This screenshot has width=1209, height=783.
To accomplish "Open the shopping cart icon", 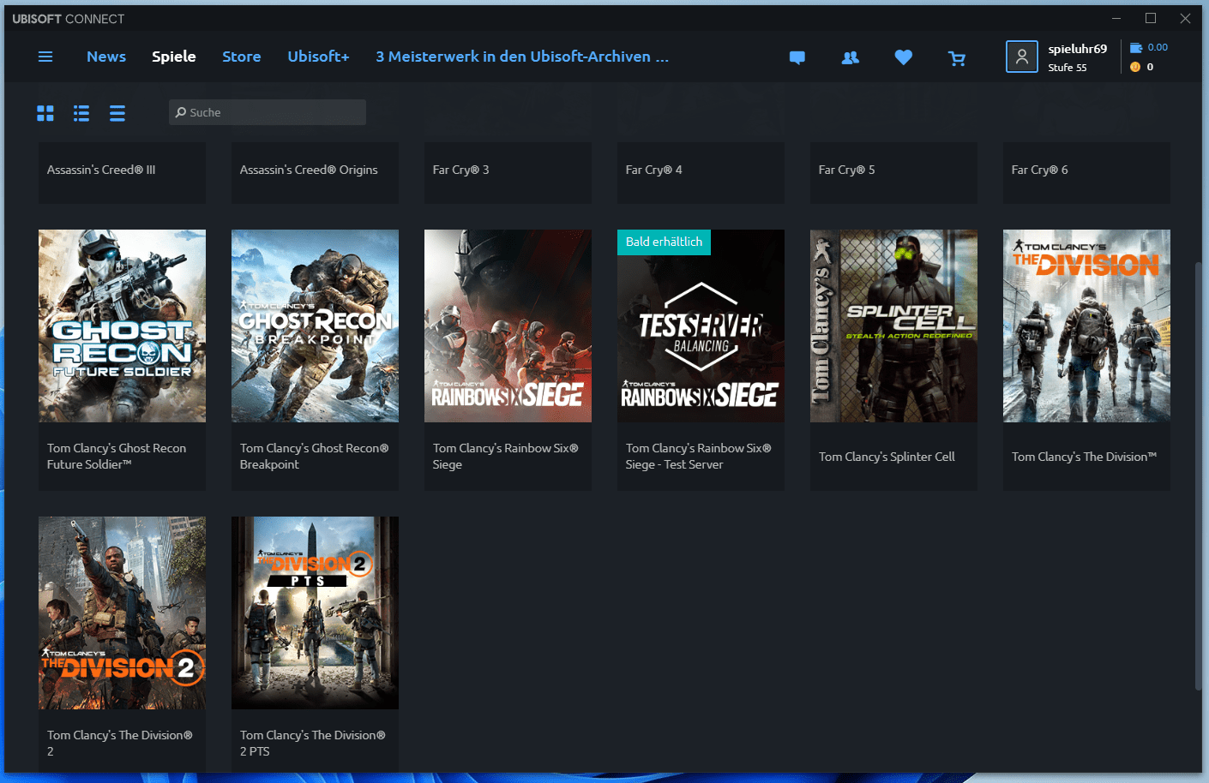I will pyautogui.click(x=957, y=58).
